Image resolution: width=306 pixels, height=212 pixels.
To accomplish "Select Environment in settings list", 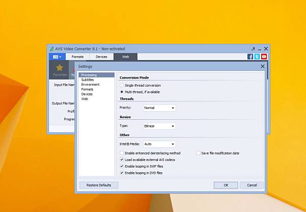I will click(96, 85).
